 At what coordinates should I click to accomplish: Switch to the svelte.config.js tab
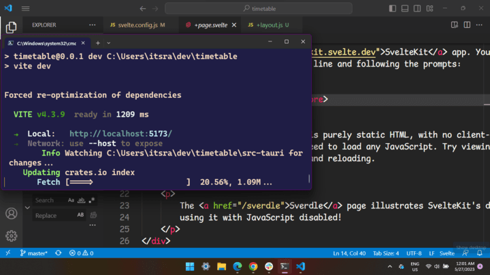click(x=136, y=25)
